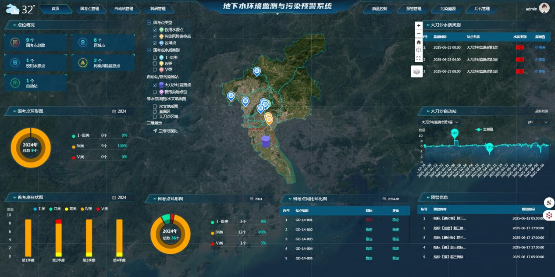555x277 pixels.
Task: Click the map zoom out minus button
Action: point(419,34)
